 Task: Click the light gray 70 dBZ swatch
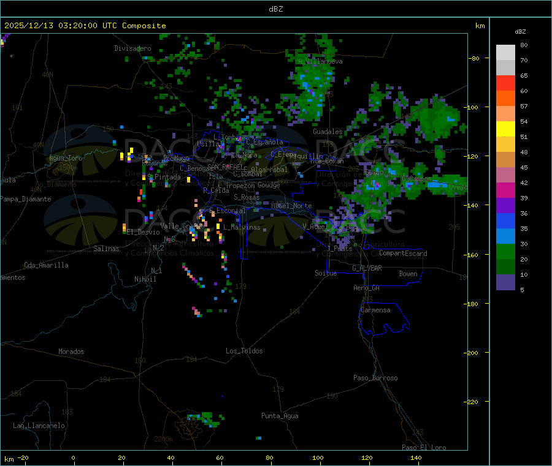(x=505, y=67)
